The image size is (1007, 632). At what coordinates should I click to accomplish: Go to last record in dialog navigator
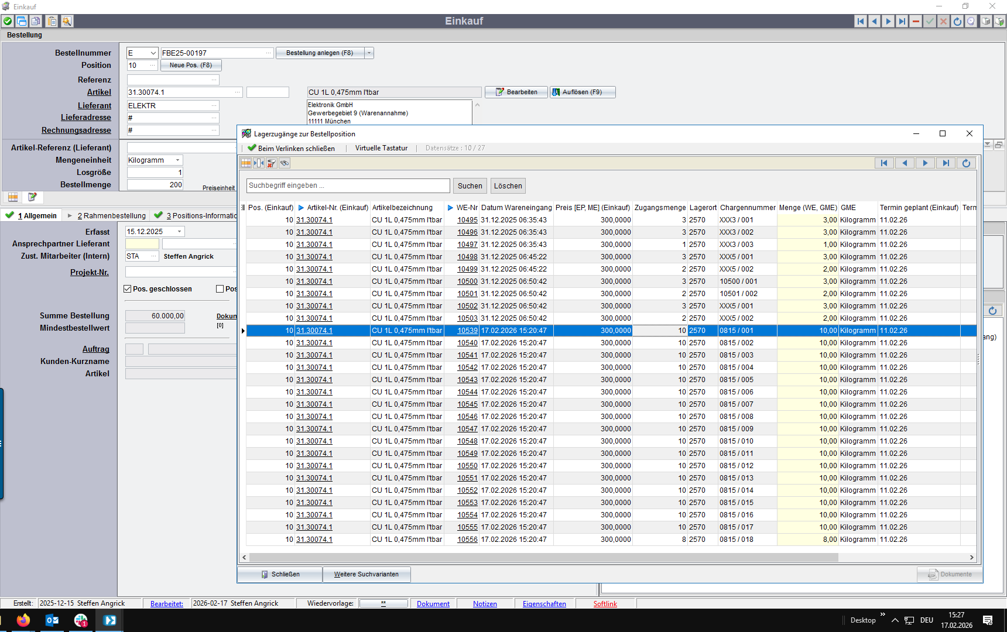(946, 163)
